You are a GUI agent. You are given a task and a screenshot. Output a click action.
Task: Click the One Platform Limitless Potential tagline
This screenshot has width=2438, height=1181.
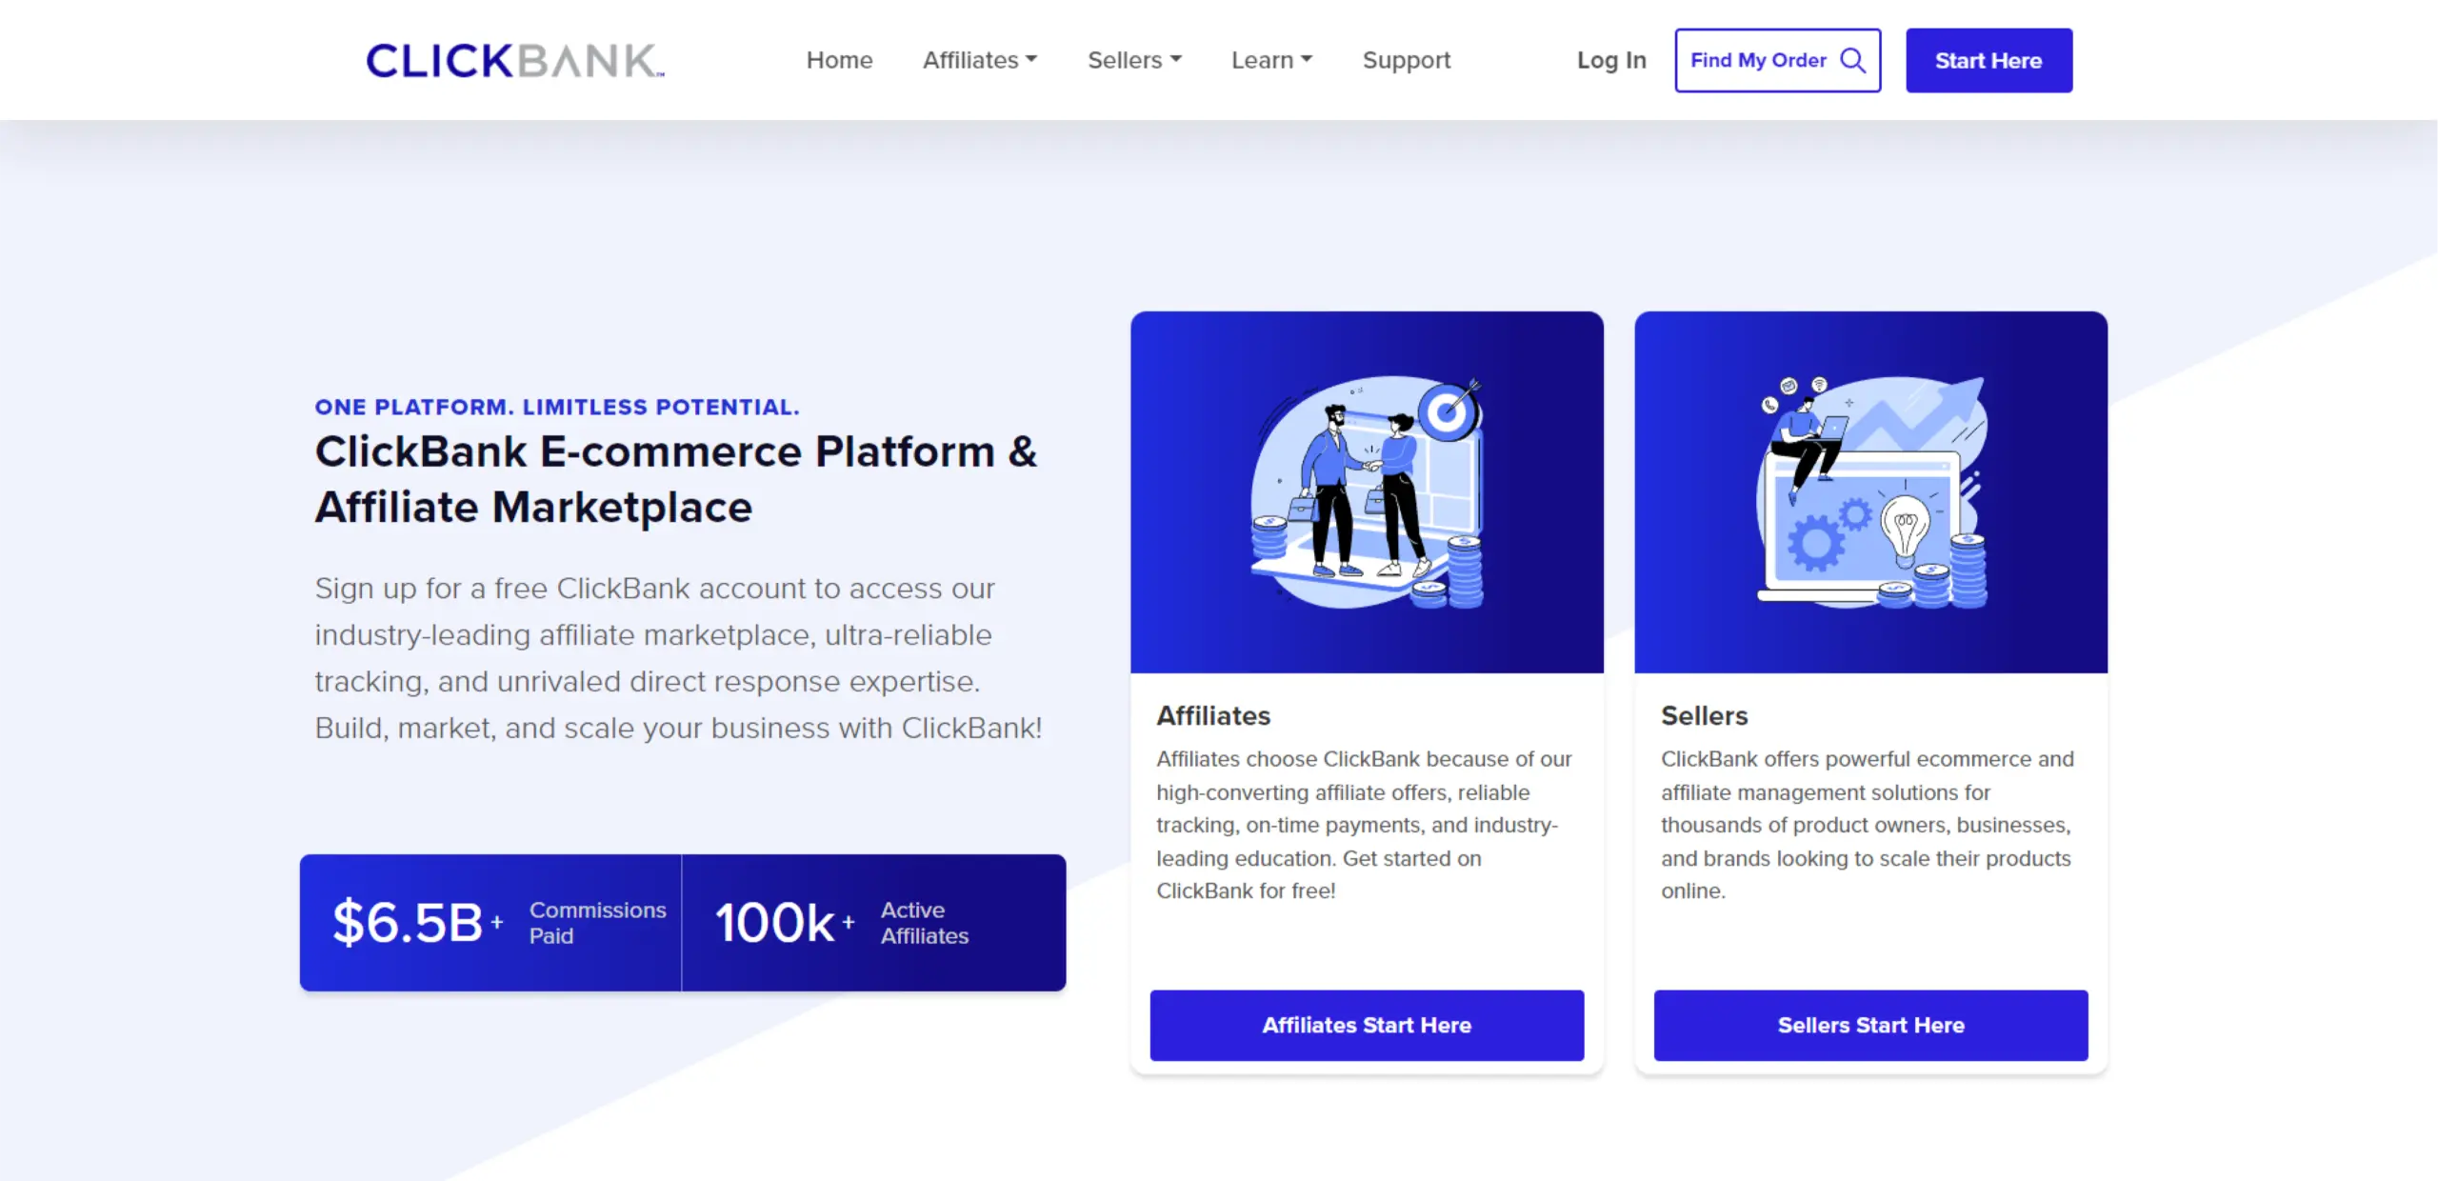(x=556, y=407)
